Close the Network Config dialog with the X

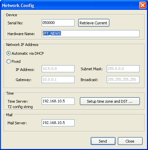coord(143,5)
